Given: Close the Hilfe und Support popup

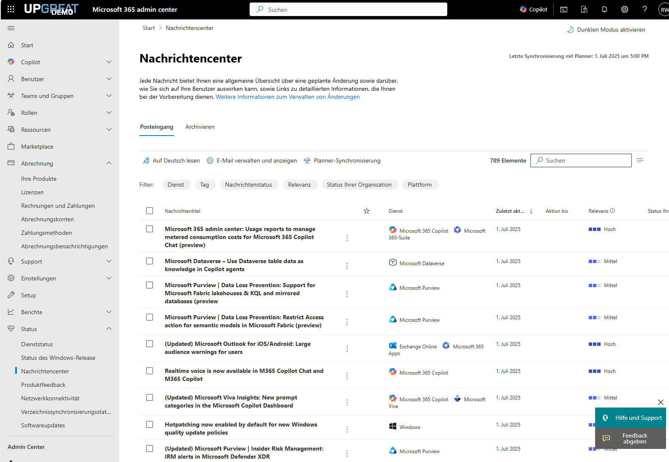Looking at the screenshot, I should (661, 402).
